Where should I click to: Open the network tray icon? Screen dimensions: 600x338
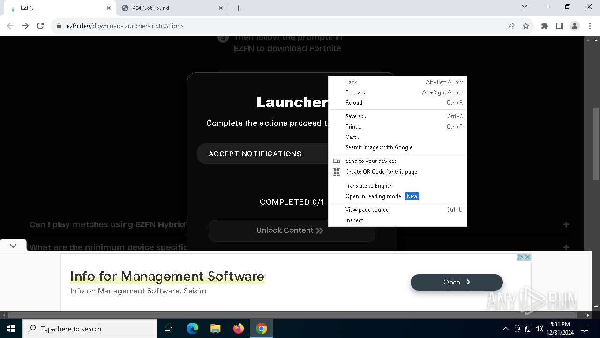coord(528,329)
